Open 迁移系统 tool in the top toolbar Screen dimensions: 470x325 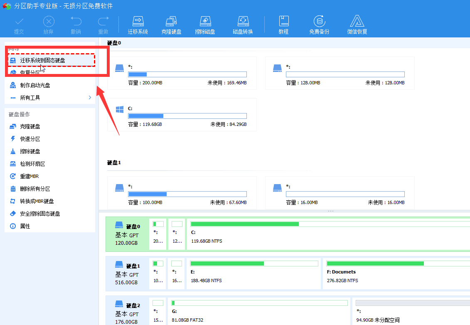click(x=138, y=25)
